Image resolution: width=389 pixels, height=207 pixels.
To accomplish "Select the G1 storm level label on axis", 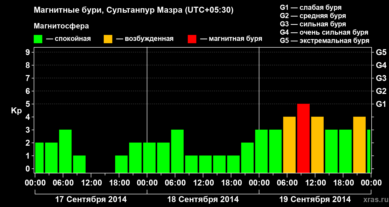I will click(381, 104).
